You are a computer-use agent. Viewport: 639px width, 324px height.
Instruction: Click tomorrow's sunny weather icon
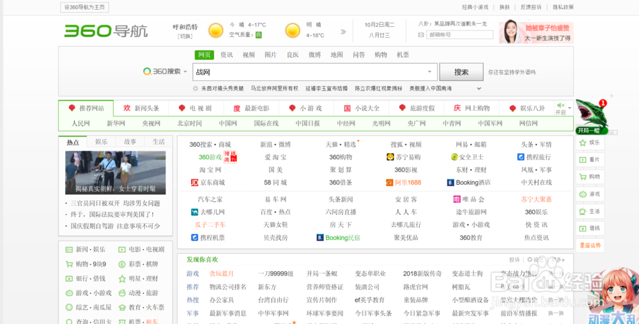[x=293, y=31]
